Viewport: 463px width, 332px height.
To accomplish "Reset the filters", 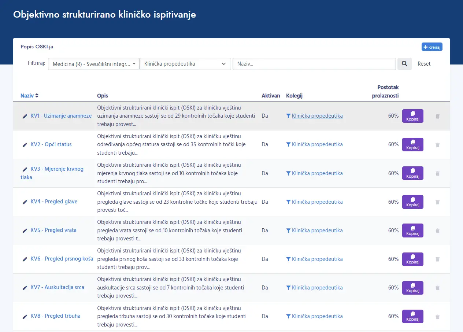I will 424,64.
